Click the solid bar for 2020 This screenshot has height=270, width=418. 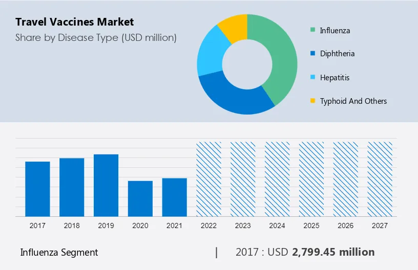pos(140,199)
